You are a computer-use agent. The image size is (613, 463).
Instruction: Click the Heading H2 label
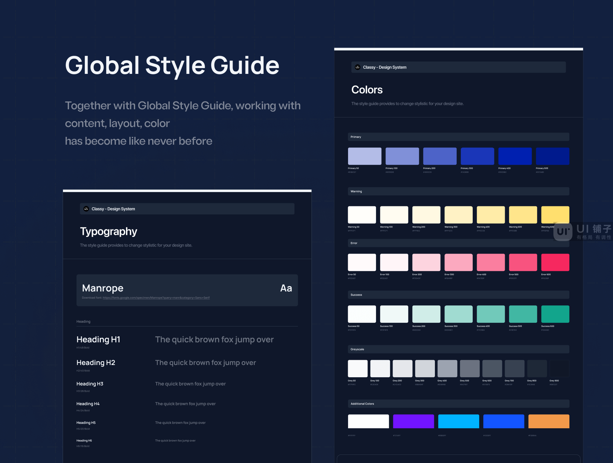click(x=96, y=363)
